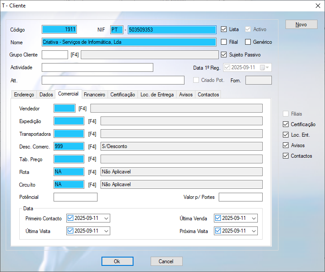The image size is (325, 272).
Task: Click the Cancel button
Action: pos(166,261)
